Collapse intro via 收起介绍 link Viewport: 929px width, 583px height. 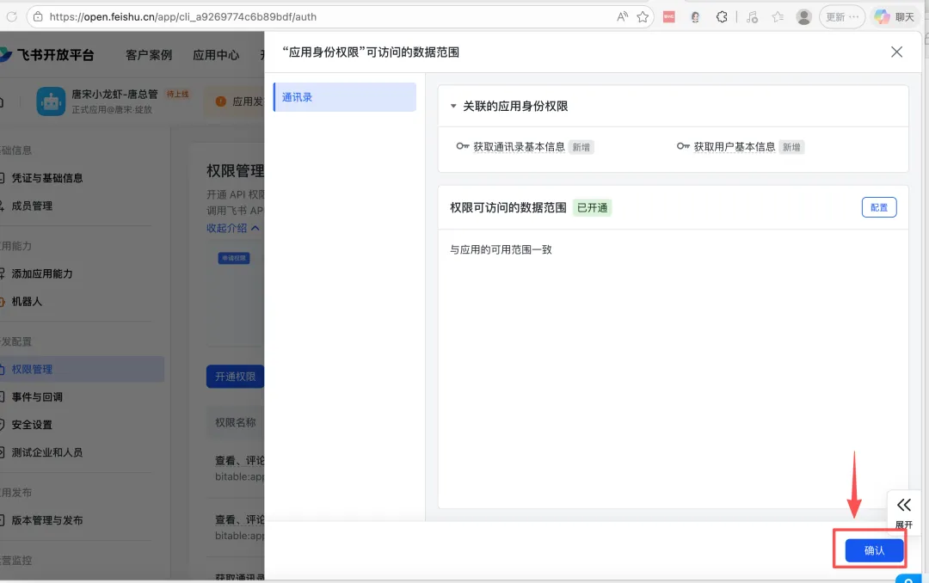[233, 228]
